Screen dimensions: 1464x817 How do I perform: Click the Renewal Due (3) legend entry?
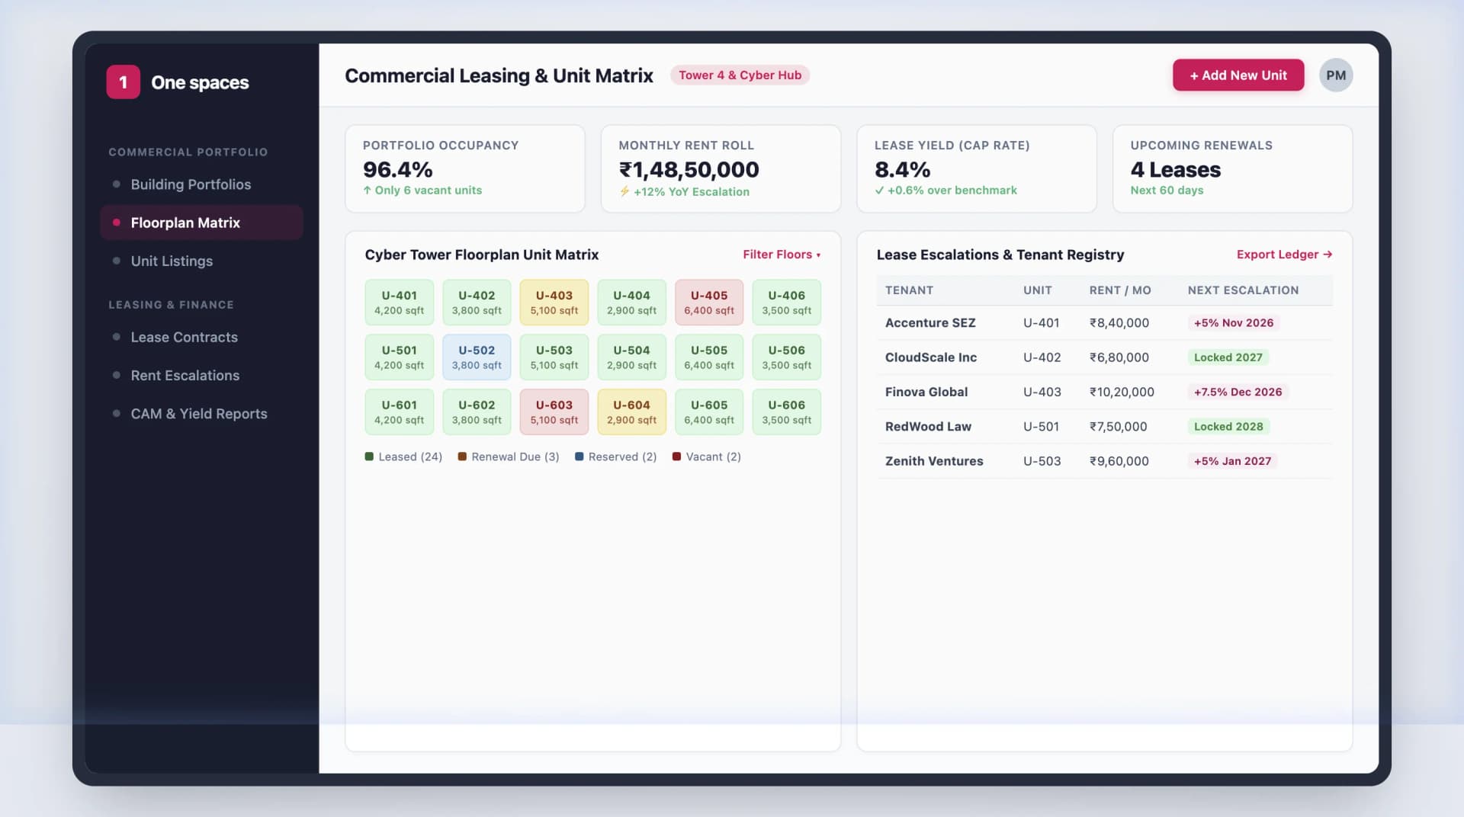pos(509,457)
